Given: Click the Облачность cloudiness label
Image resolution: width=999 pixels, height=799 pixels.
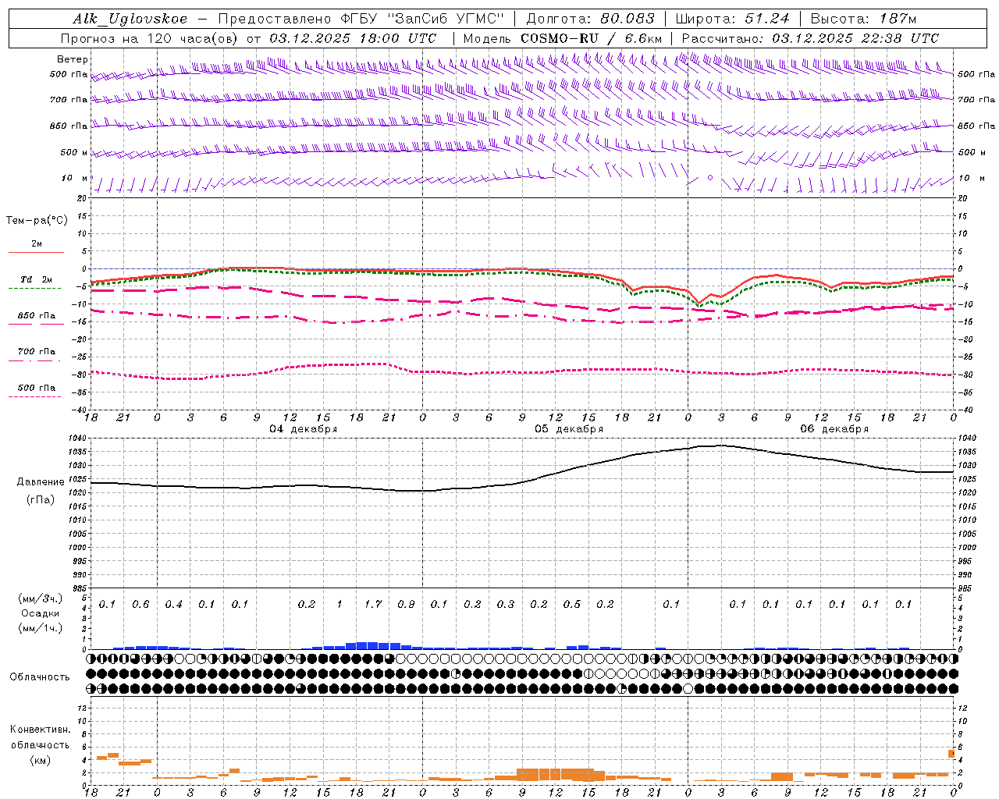Looking at the screenshot, I should (x=39, y=677).
